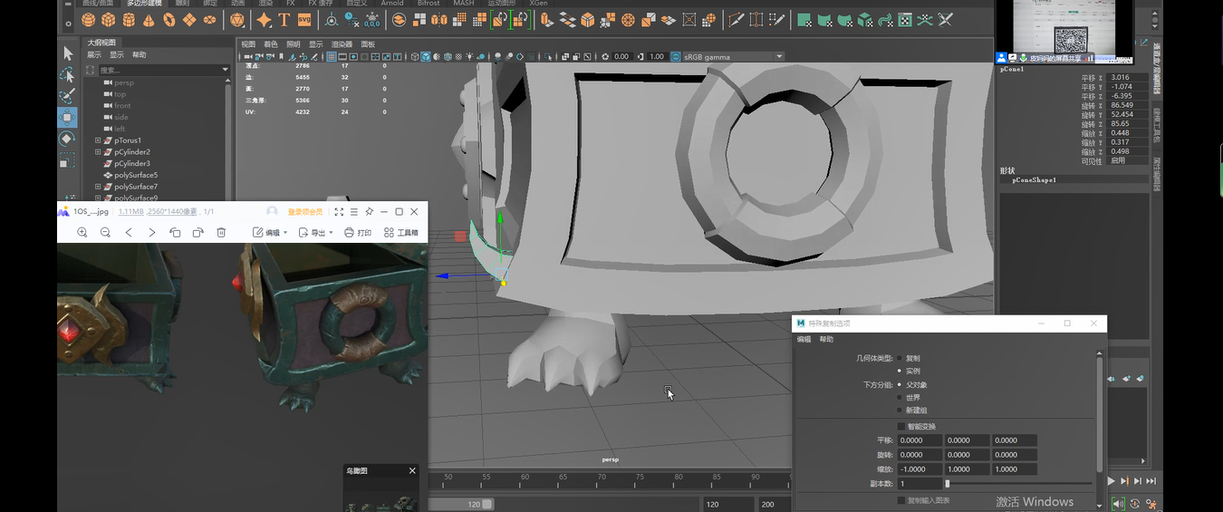The image size is (1223, 512).
Task: Expand the pTorus1 outliner node
Action: (x=98, y=140)
